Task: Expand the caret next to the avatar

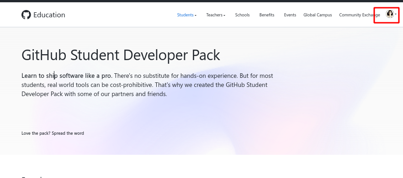Action: (396, 15)
